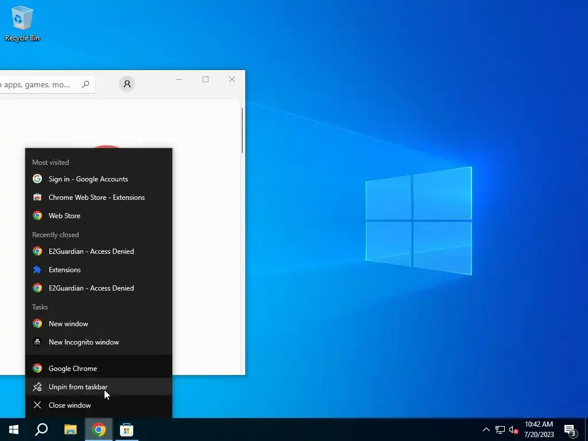Open taskbar Search magnifier
Viewport: 588px width, 441px height.
pos(41,430)
